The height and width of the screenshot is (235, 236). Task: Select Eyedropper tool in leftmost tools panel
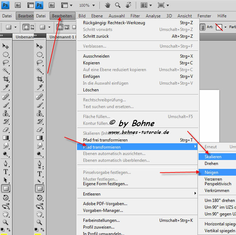(x=6, y=88)
